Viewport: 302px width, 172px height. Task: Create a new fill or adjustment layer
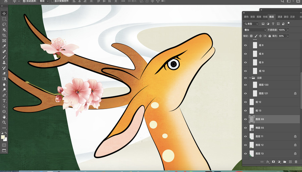[x=279, y=162]
